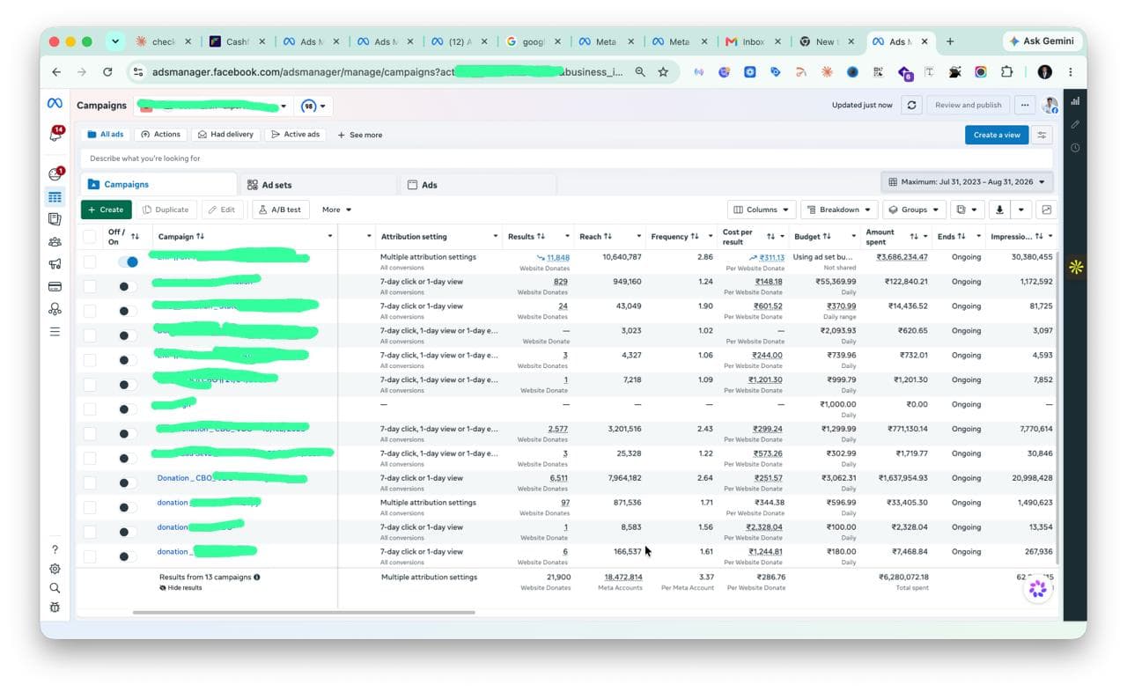
Task: Turn off the enabled campaign toggle in first row
Action: [128, 261]
